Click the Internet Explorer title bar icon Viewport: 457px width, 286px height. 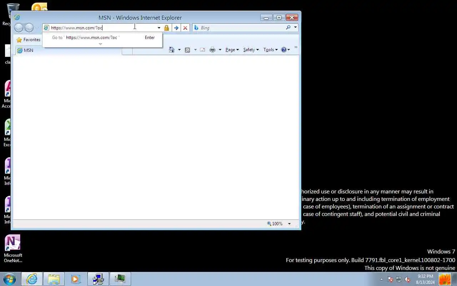(17, 18)
